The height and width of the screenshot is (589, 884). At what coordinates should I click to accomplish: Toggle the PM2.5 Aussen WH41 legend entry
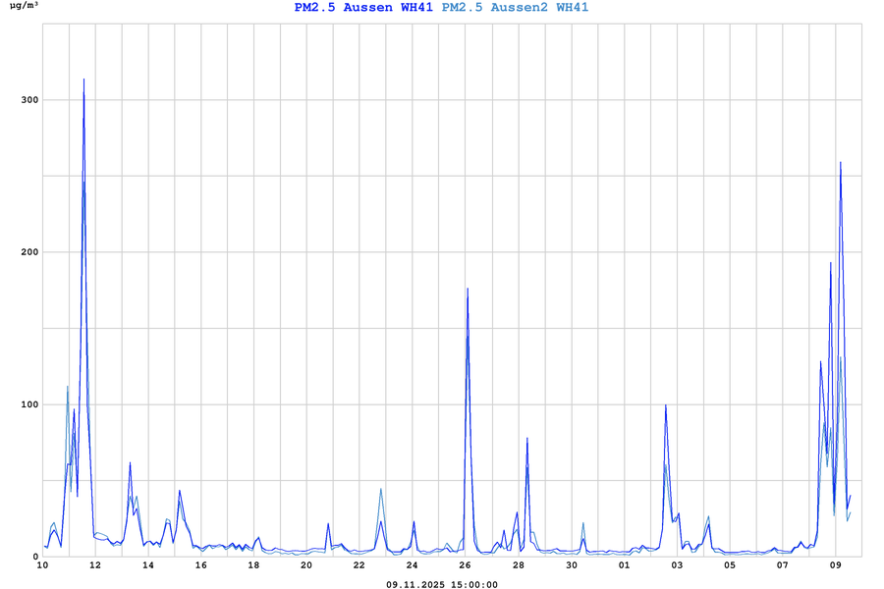[x=363, y=8]
